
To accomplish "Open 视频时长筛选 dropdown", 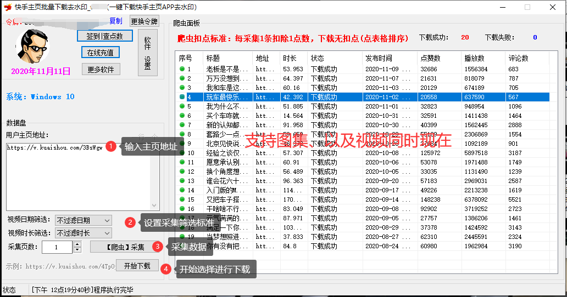I will (x=84, y=233).
